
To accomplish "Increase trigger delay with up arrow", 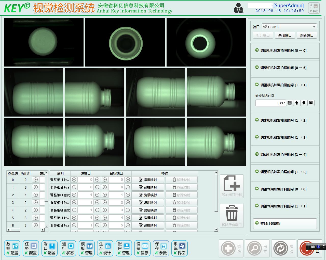I will point(297,103).
